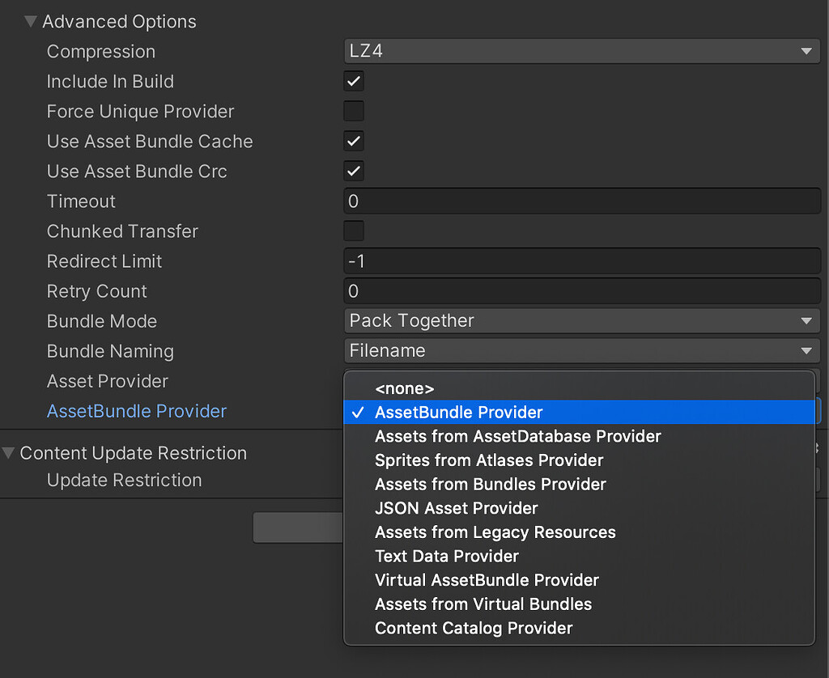Click the Redirect Limit value field
Screen dimensions: 829x678
click(582, 261)
